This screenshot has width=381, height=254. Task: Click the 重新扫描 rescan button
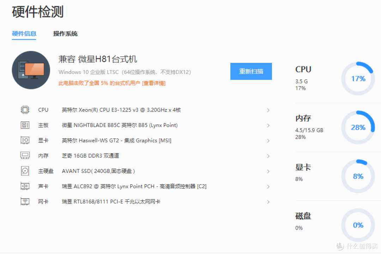251,71
